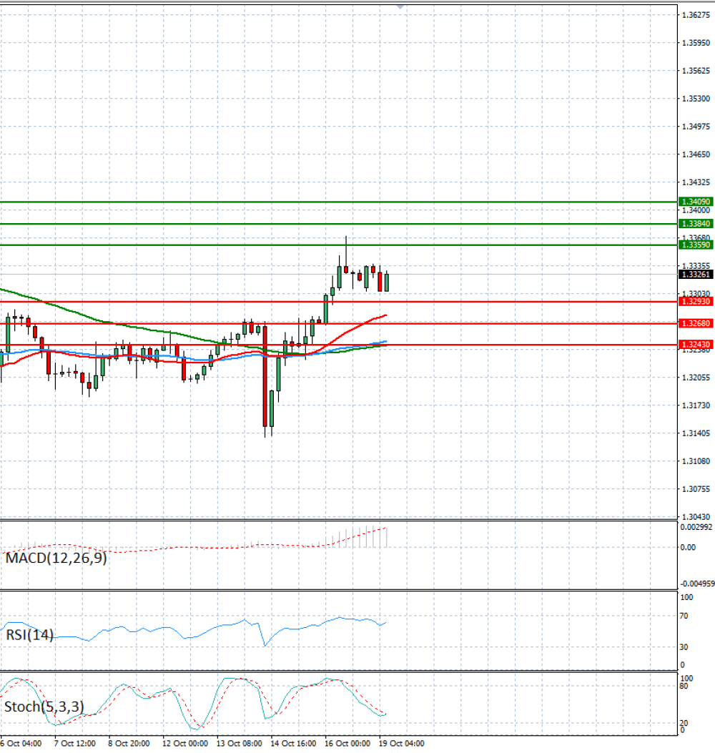Screen dimensions: 715x753
Task: Click the RSI scale level 70
Action: tap(684, 616)
